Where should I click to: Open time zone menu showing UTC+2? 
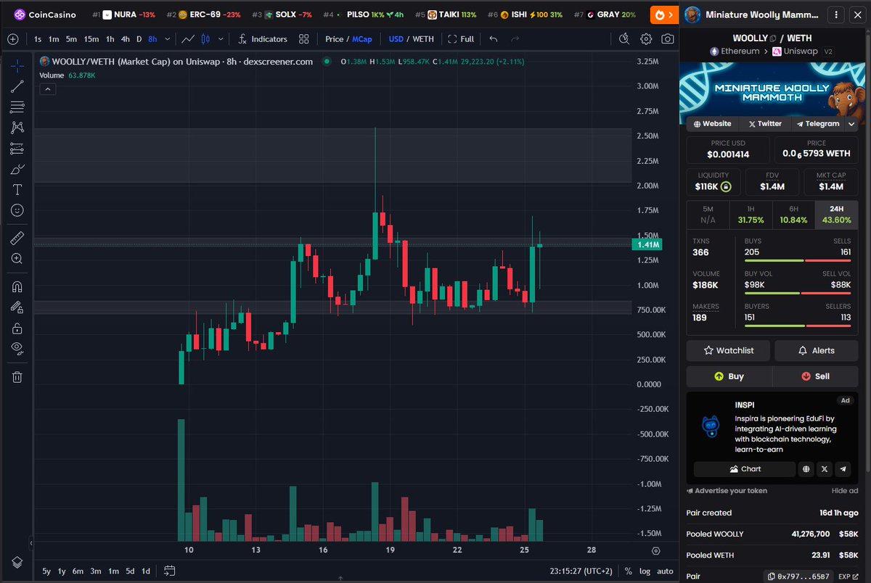coord(580,571)
